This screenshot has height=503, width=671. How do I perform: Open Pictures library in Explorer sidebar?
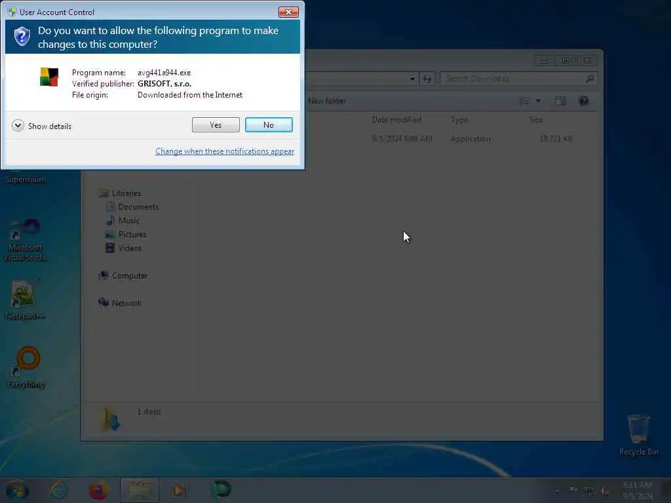pyautogui.click(x=132, y=234)
